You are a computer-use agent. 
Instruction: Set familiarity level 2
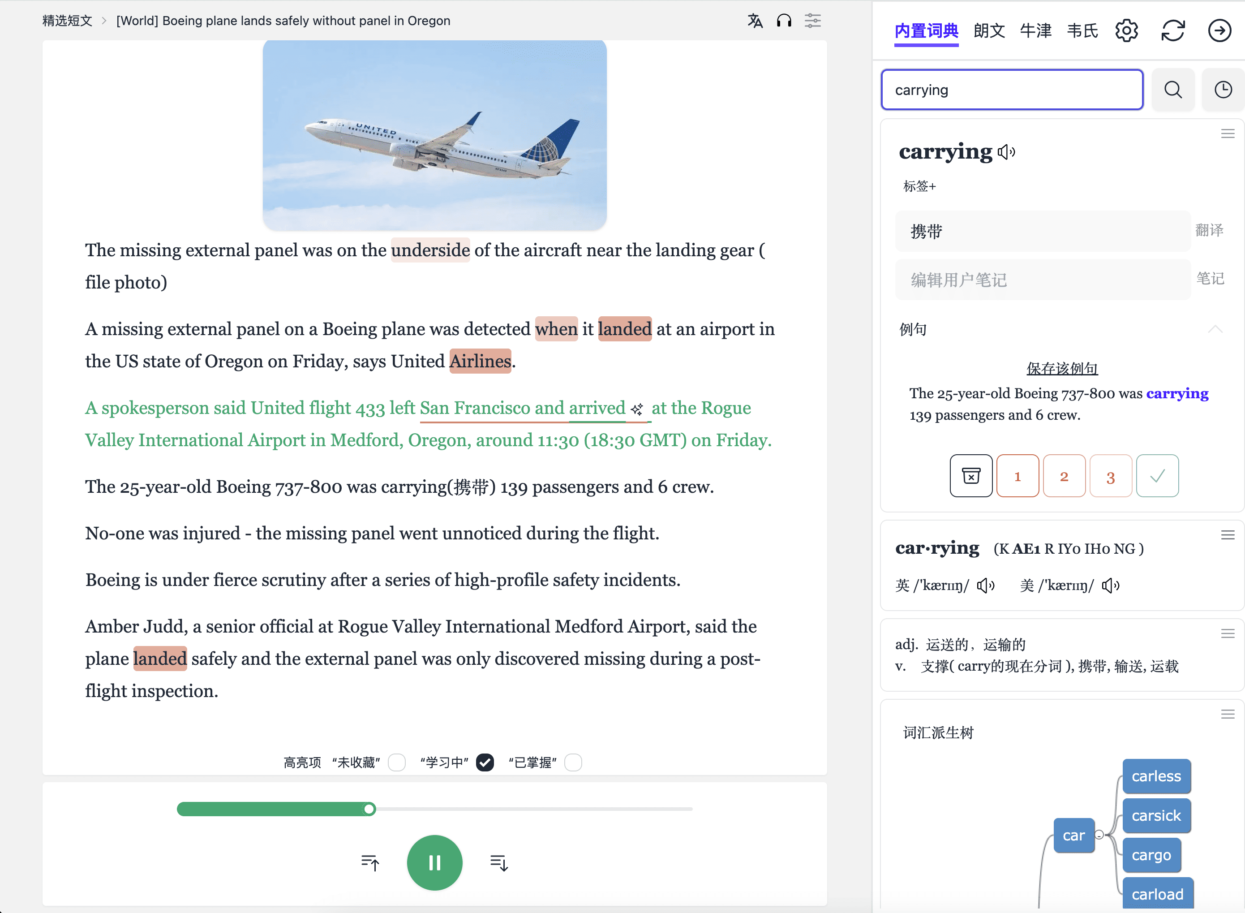coord(1064,476)
